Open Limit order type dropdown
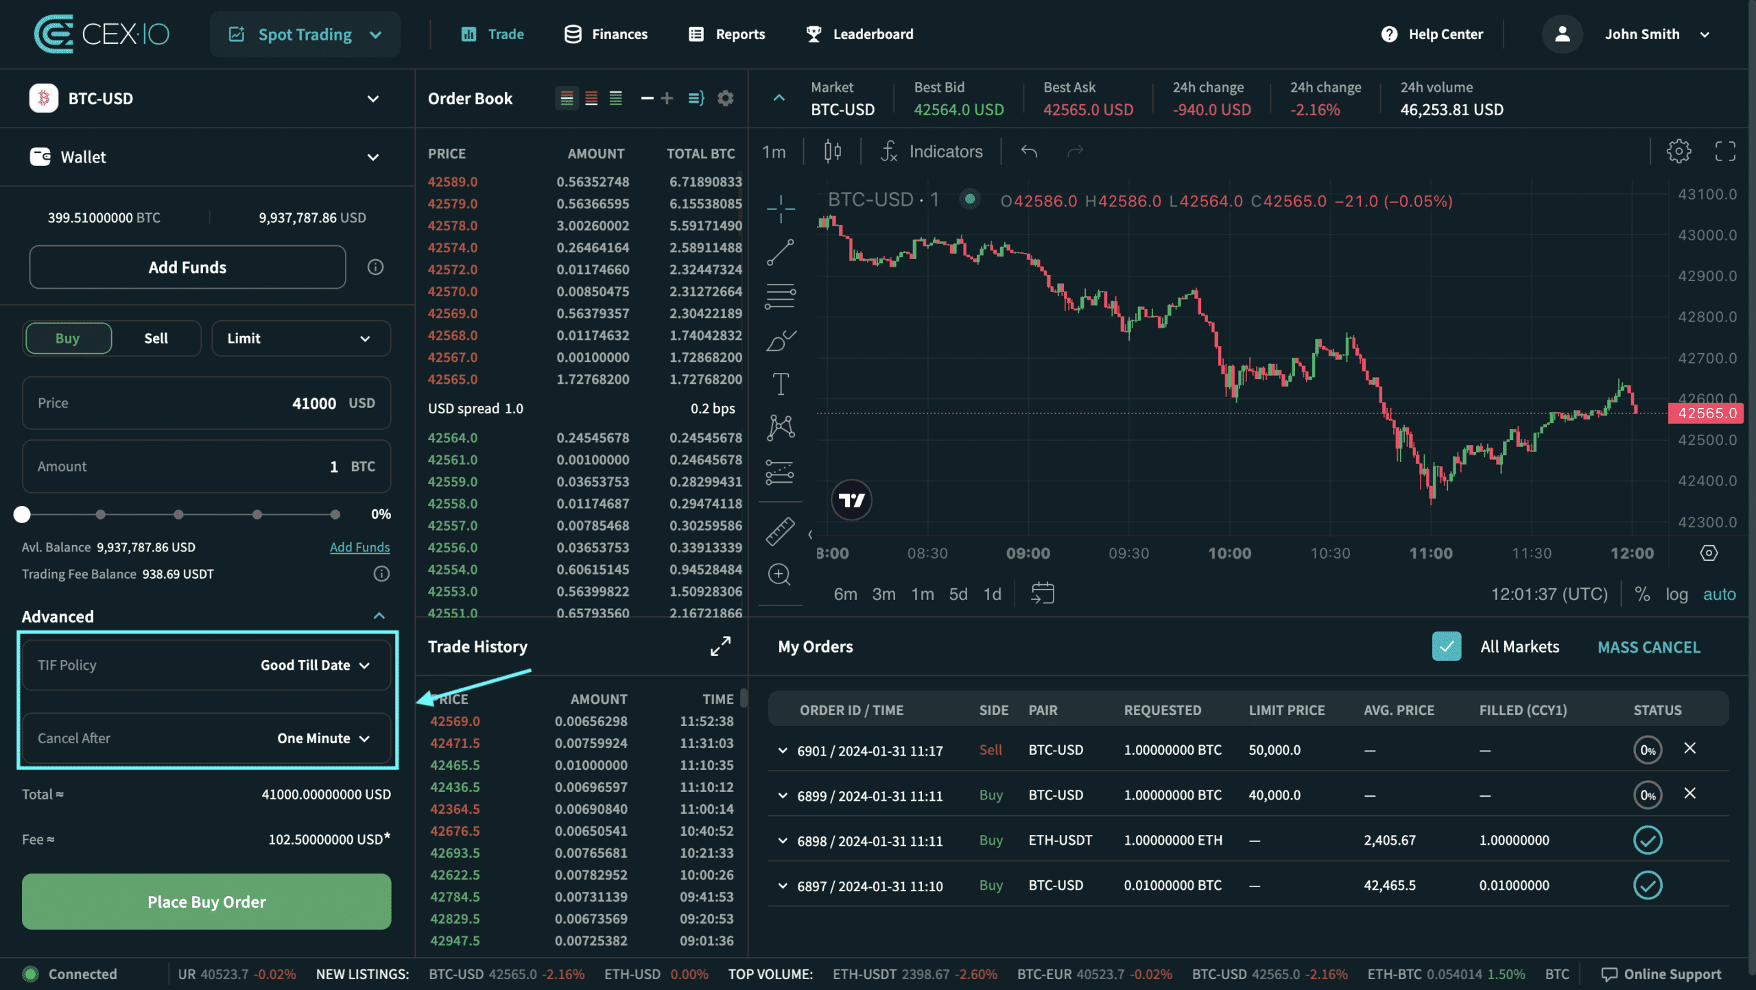The width and height of the screenshot is (1756, 990). [x=301, y=338]
